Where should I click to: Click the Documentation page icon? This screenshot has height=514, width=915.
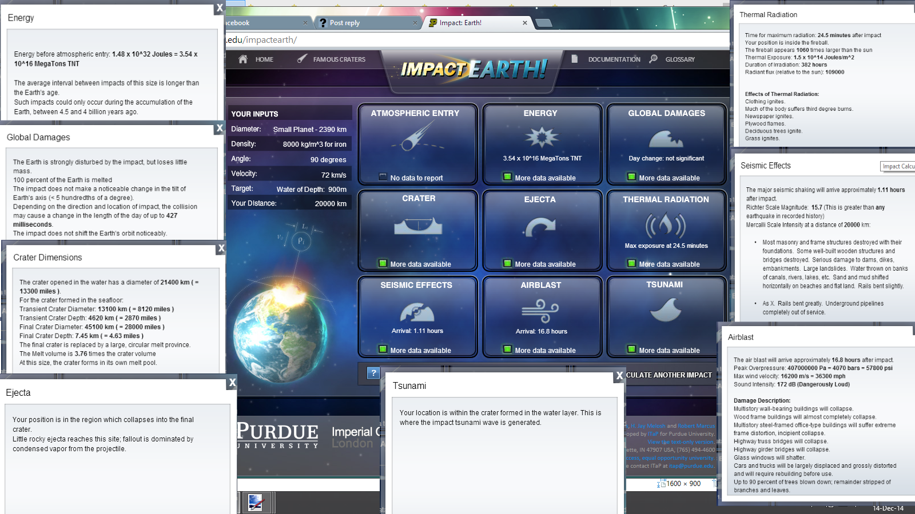click(x=574, y=59)
